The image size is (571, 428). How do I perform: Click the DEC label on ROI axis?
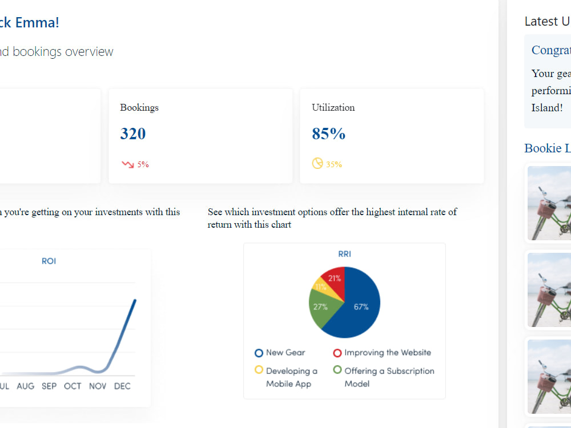point(122,386)
